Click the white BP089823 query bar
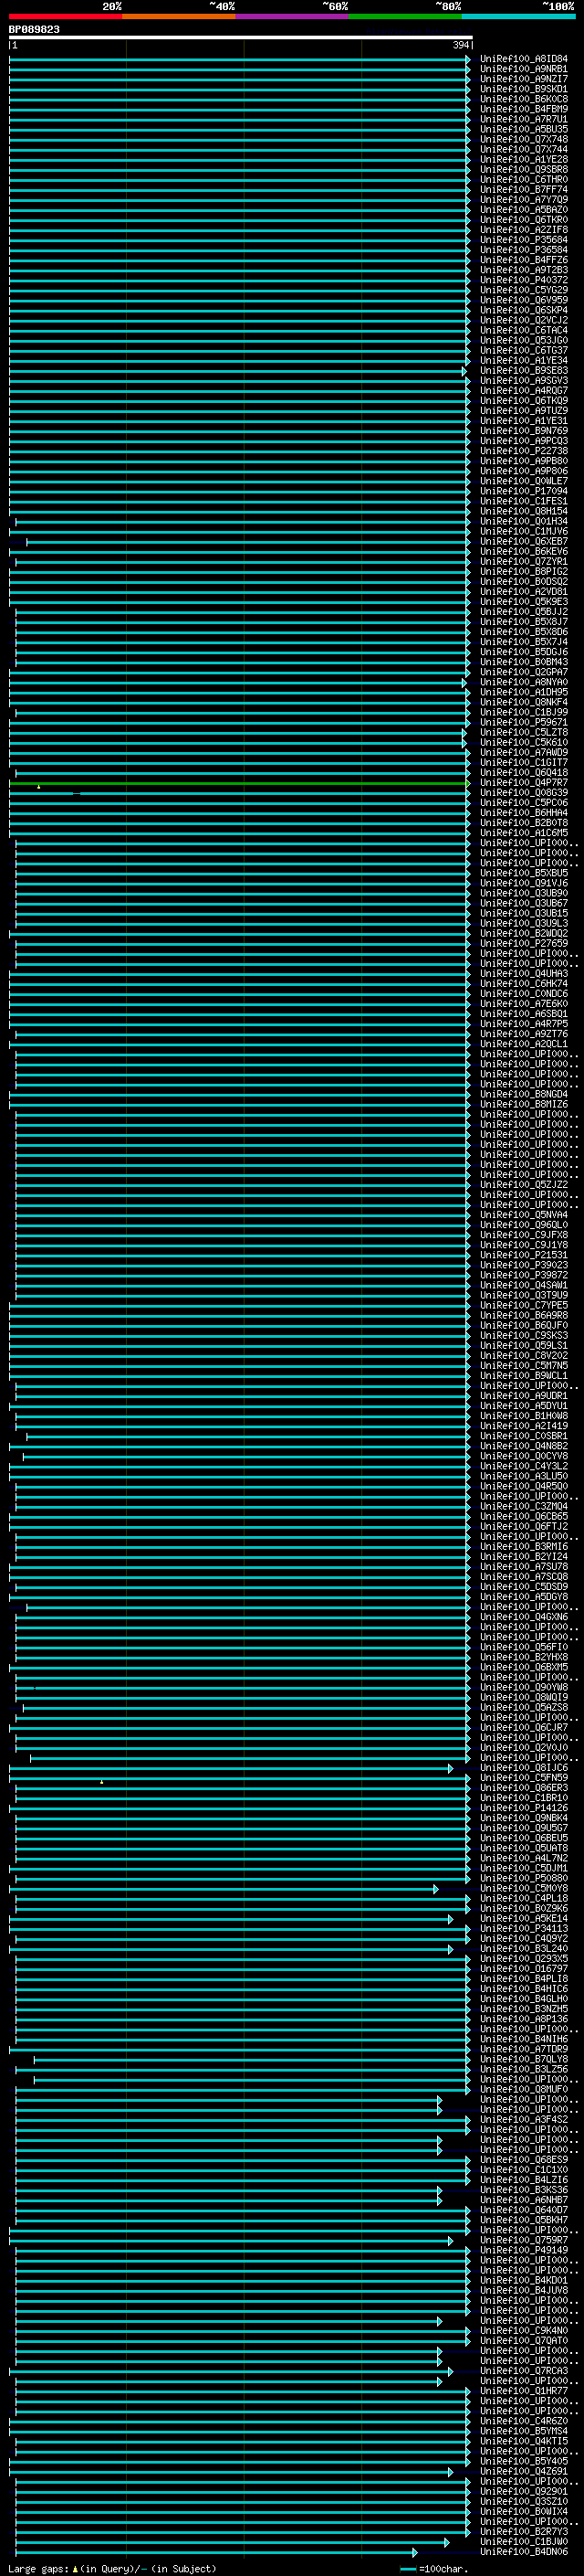The width and height of the screenshot is (584, 2576). (241, 38)
